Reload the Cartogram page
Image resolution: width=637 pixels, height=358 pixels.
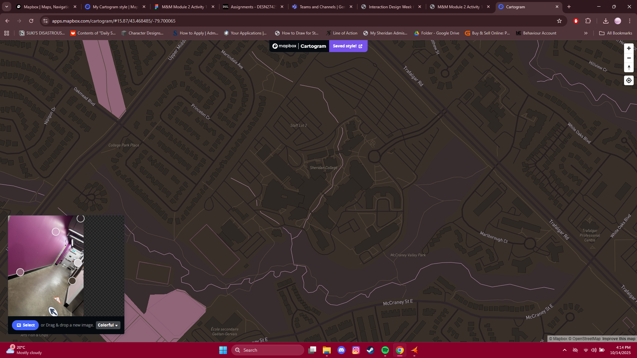[x=31, y=21]
